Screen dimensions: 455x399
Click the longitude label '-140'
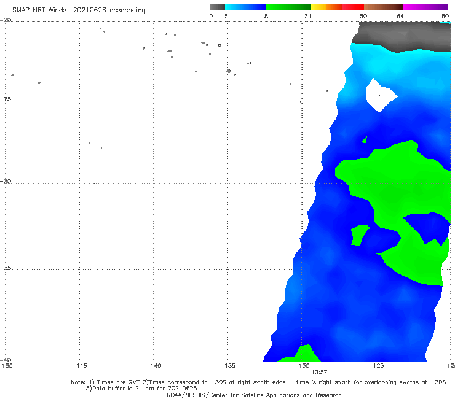click(x=153, y=366)
